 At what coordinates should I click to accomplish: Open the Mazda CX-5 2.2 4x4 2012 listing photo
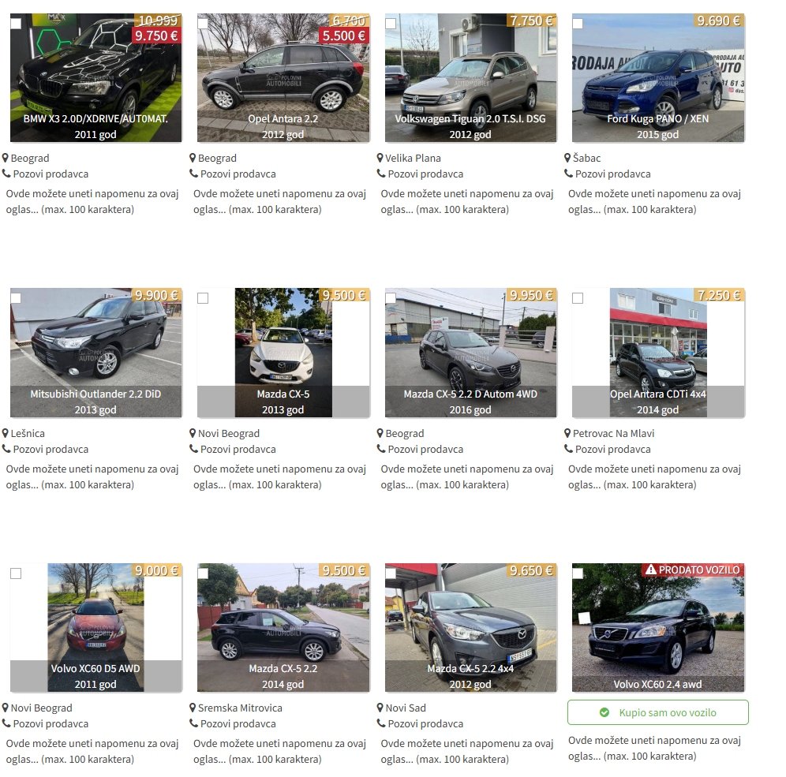click(x=470, y=628)
